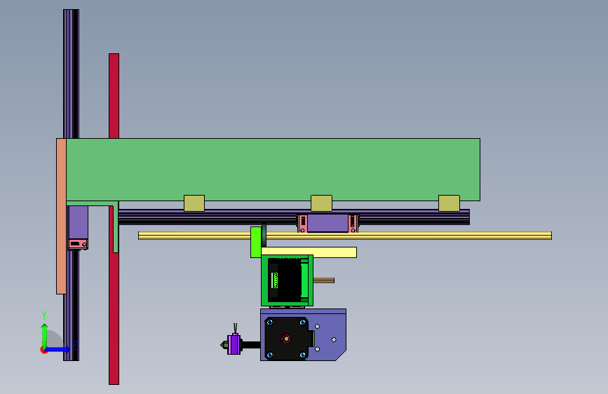Viewport: 608px width, 394px height.
Task: Select the bottom-right screw on the stepper motor
Action: click(302, 355)
